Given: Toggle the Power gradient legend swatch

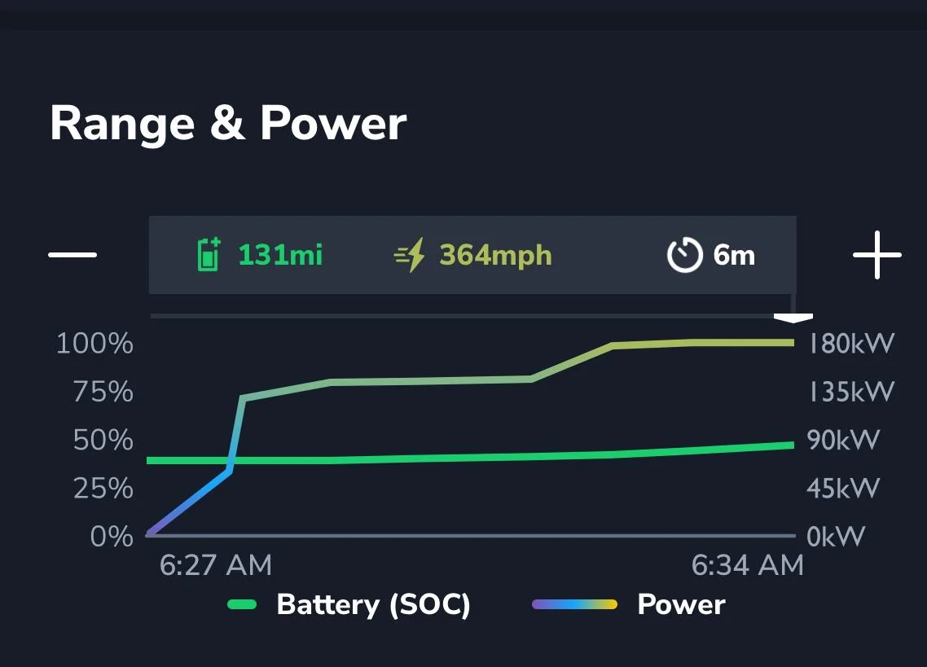Looking at the screenshot, I should click(574, 604).
